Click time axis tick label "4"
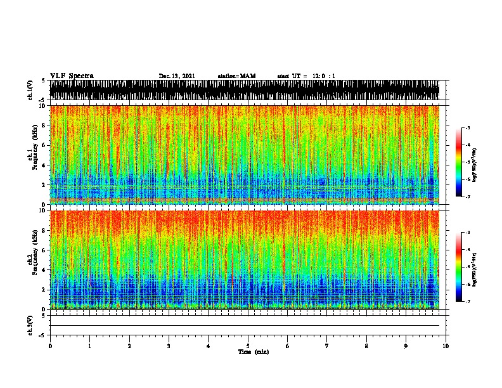Image resolution: width=502 pixels, height=388 pixels. 209,346
